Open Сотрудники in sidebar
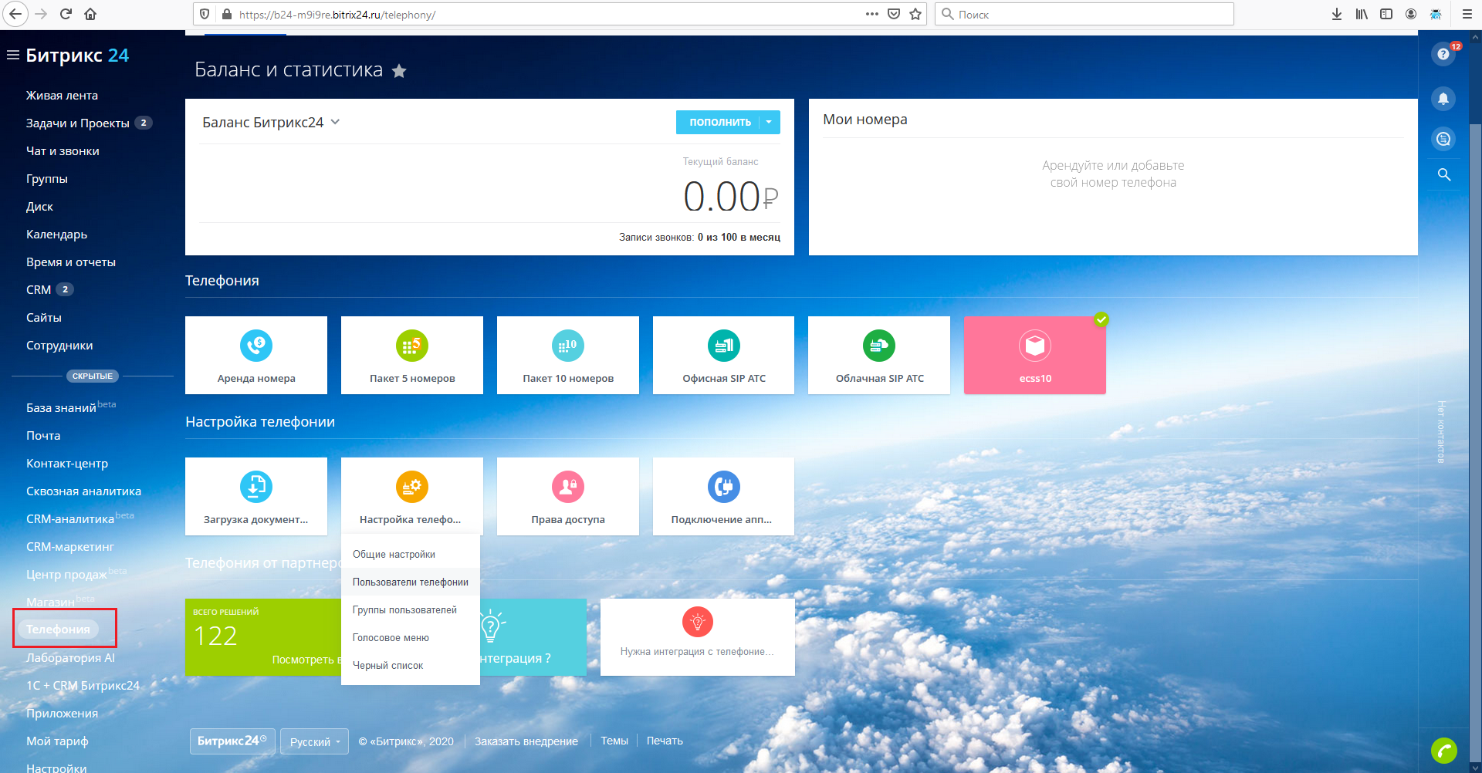 tap(59, 346)
